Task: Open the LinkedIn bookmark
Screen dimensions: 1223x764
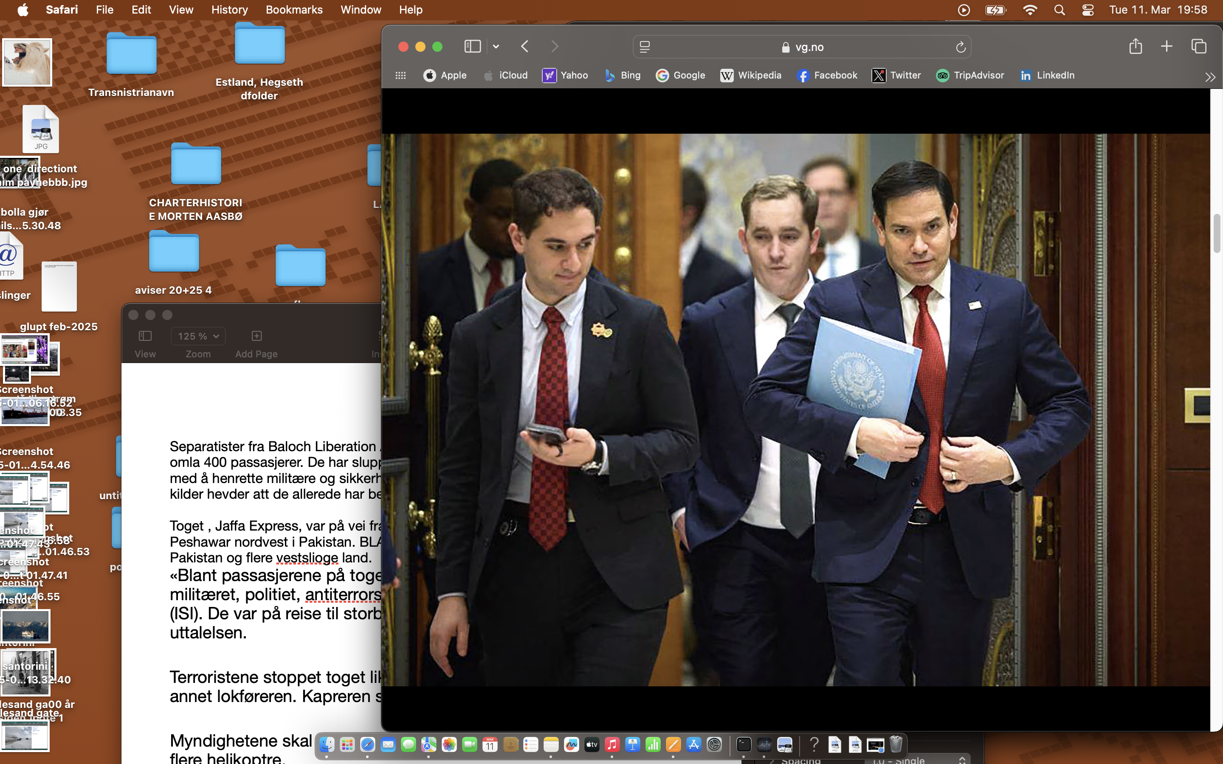Action: 1047,75
